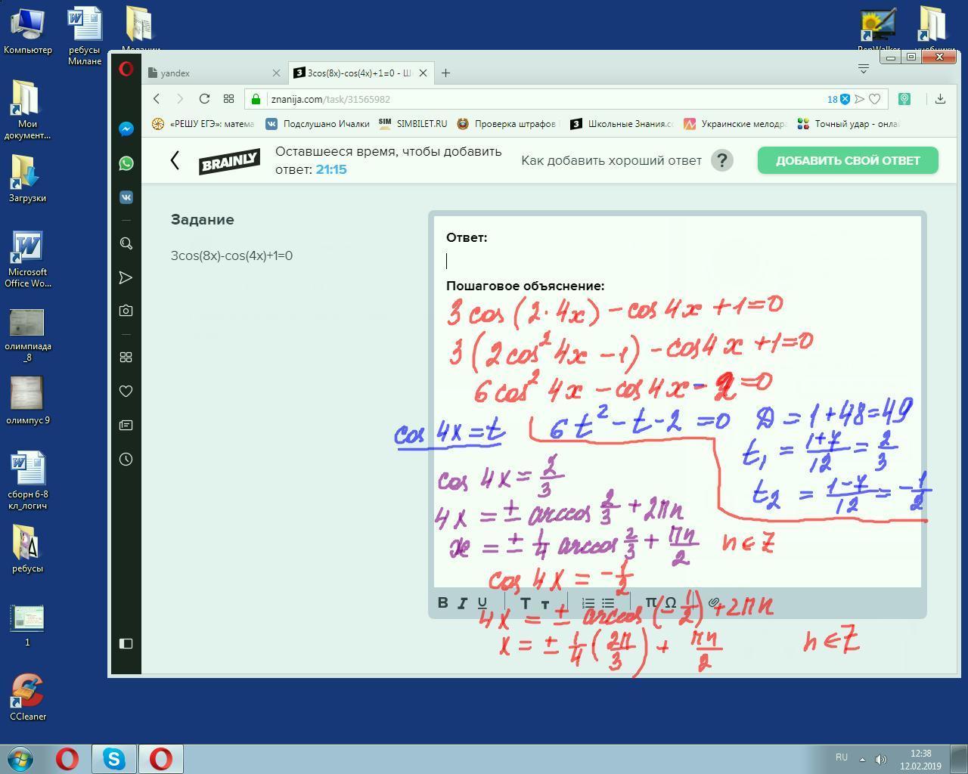Toggle underline formatting in editor
Viewport: 968px width, 774px height.
[x=482, y=602]
